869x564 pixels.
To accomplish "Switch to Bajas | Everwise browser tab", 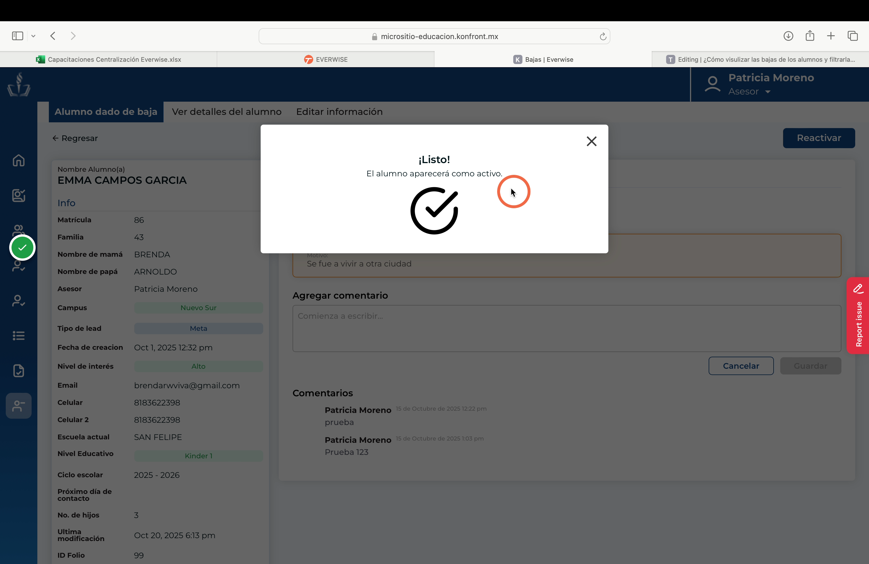I will click(543, 59).
